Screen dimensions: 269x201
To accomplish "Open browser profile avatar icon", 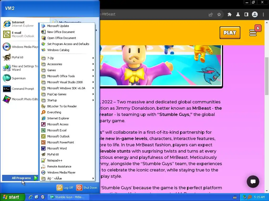I will point(255,15).
